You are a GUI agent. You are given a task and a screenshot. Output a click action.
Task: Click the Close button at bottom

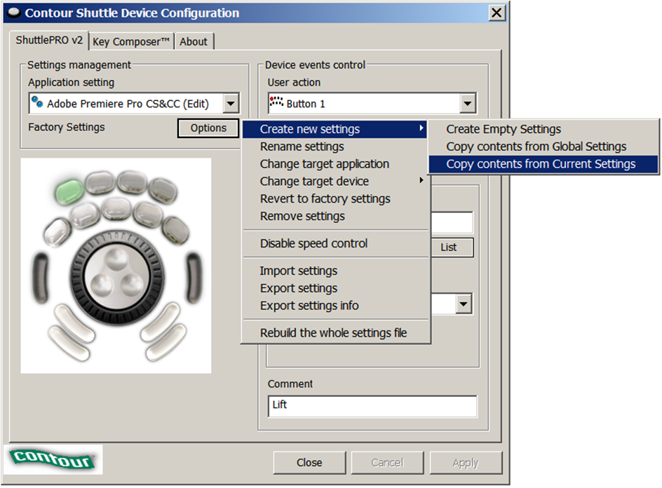click(x=309, y=463)
